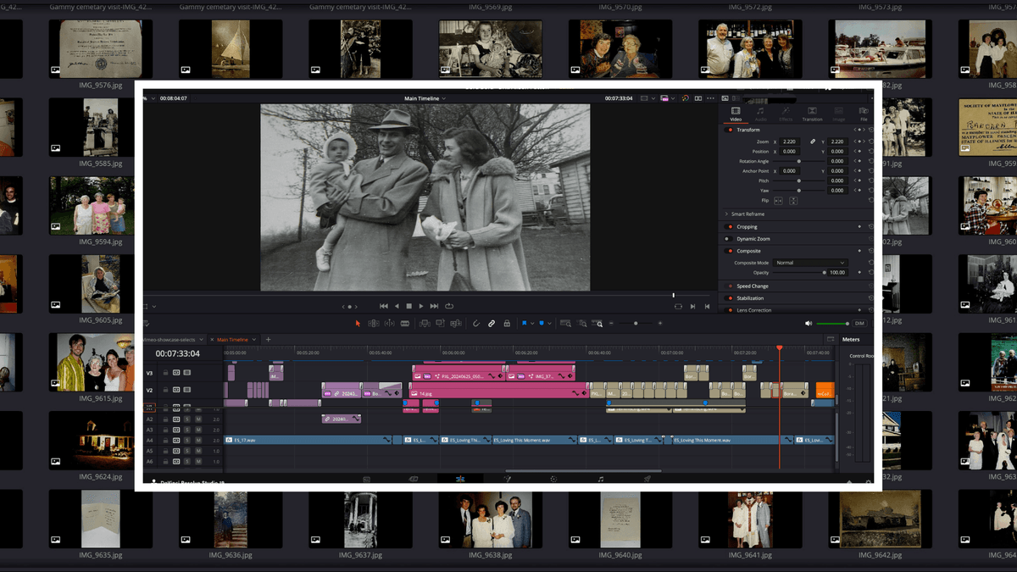The image size is (1017, 572).
Task: Flip the clip horizontally
Action: click(x=778, y=201)
